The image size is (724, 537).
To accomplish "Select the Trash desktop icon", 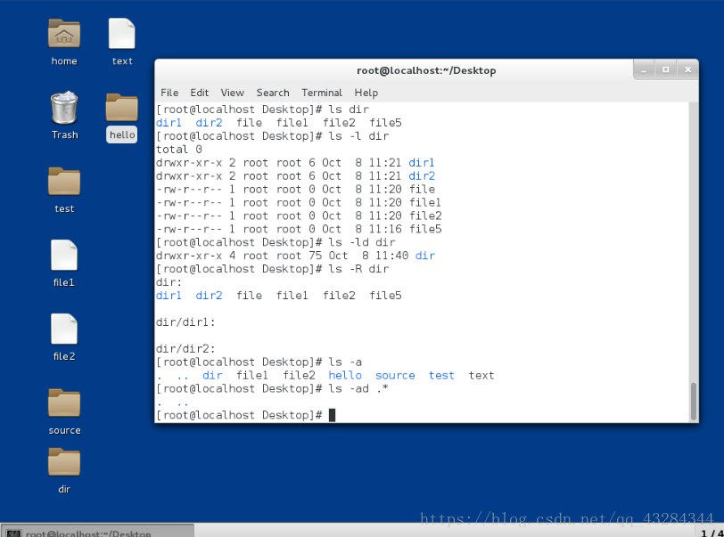I will pyautogui.click(x=64, y=108).
